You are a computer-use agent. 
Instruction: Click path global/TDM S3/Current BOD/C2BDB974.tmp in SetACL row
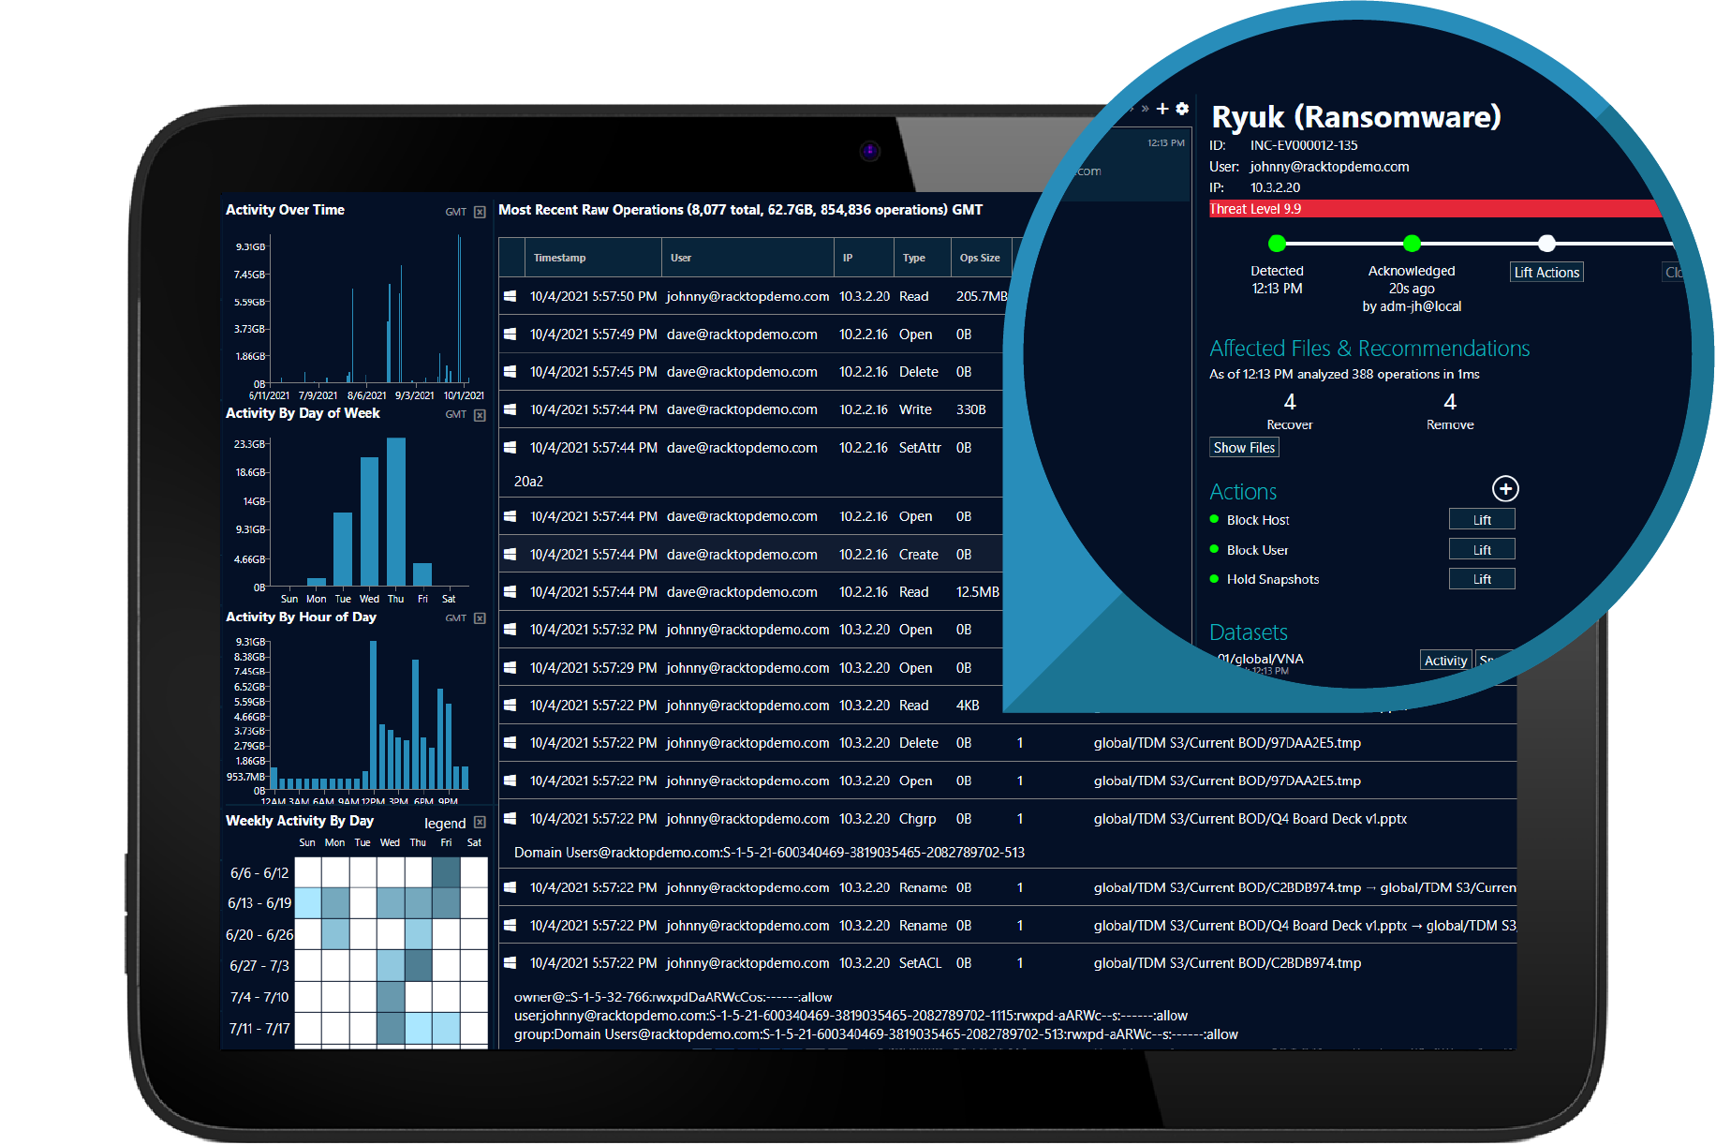(1227, 963)
